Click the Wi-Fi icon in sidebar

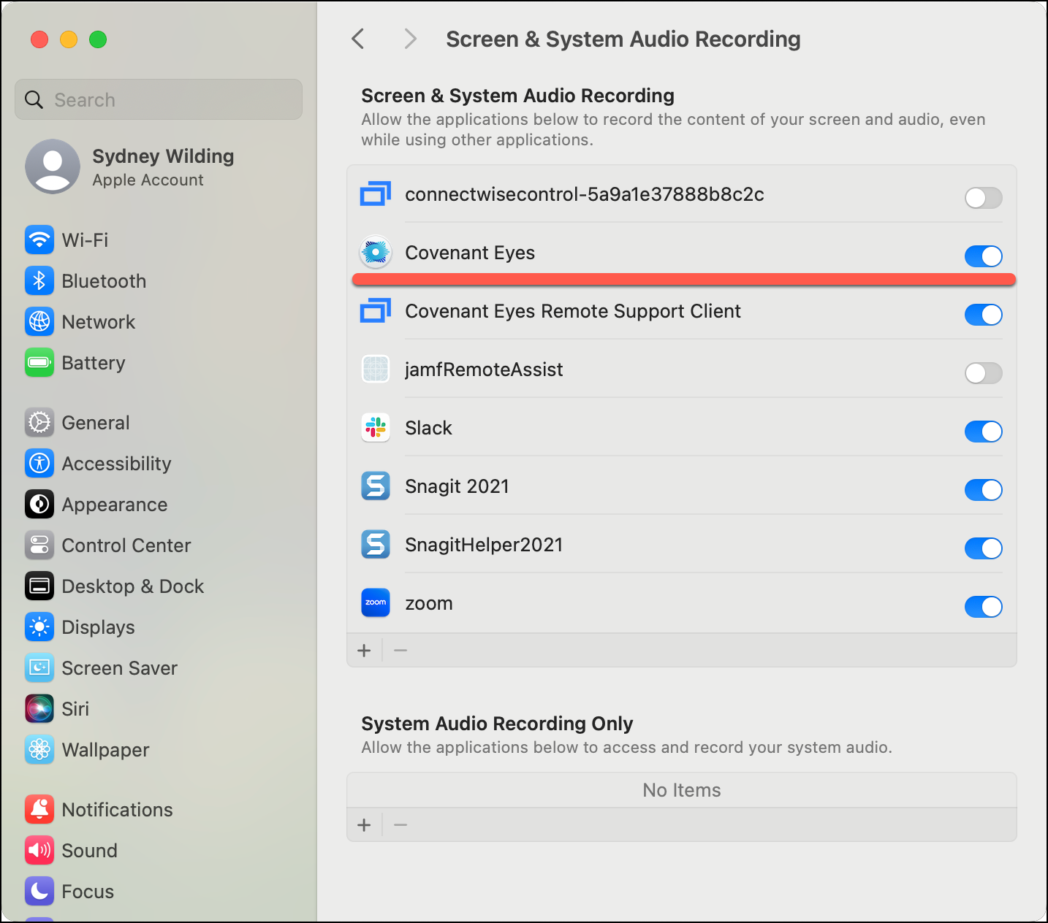(39, 240)
